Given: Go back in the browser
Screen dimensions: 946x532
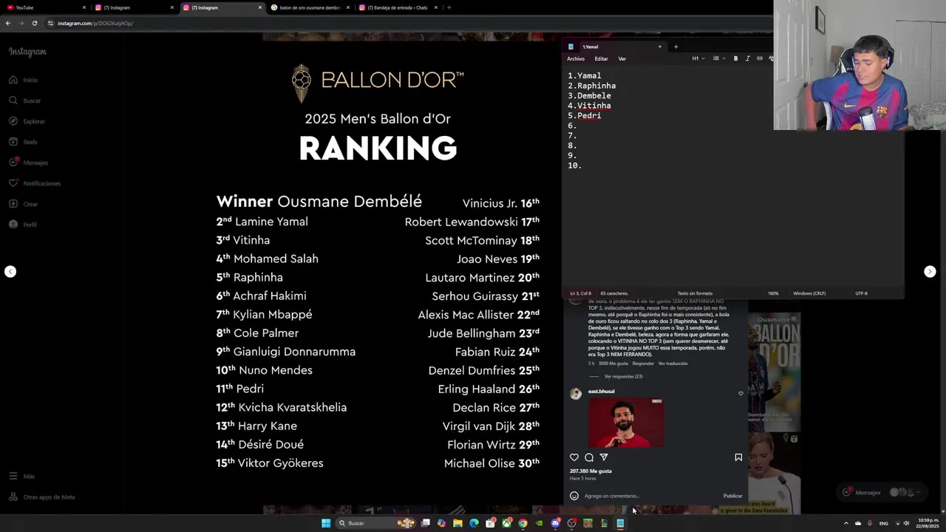Looking at the screenshot, I should [x=7, y=23].
